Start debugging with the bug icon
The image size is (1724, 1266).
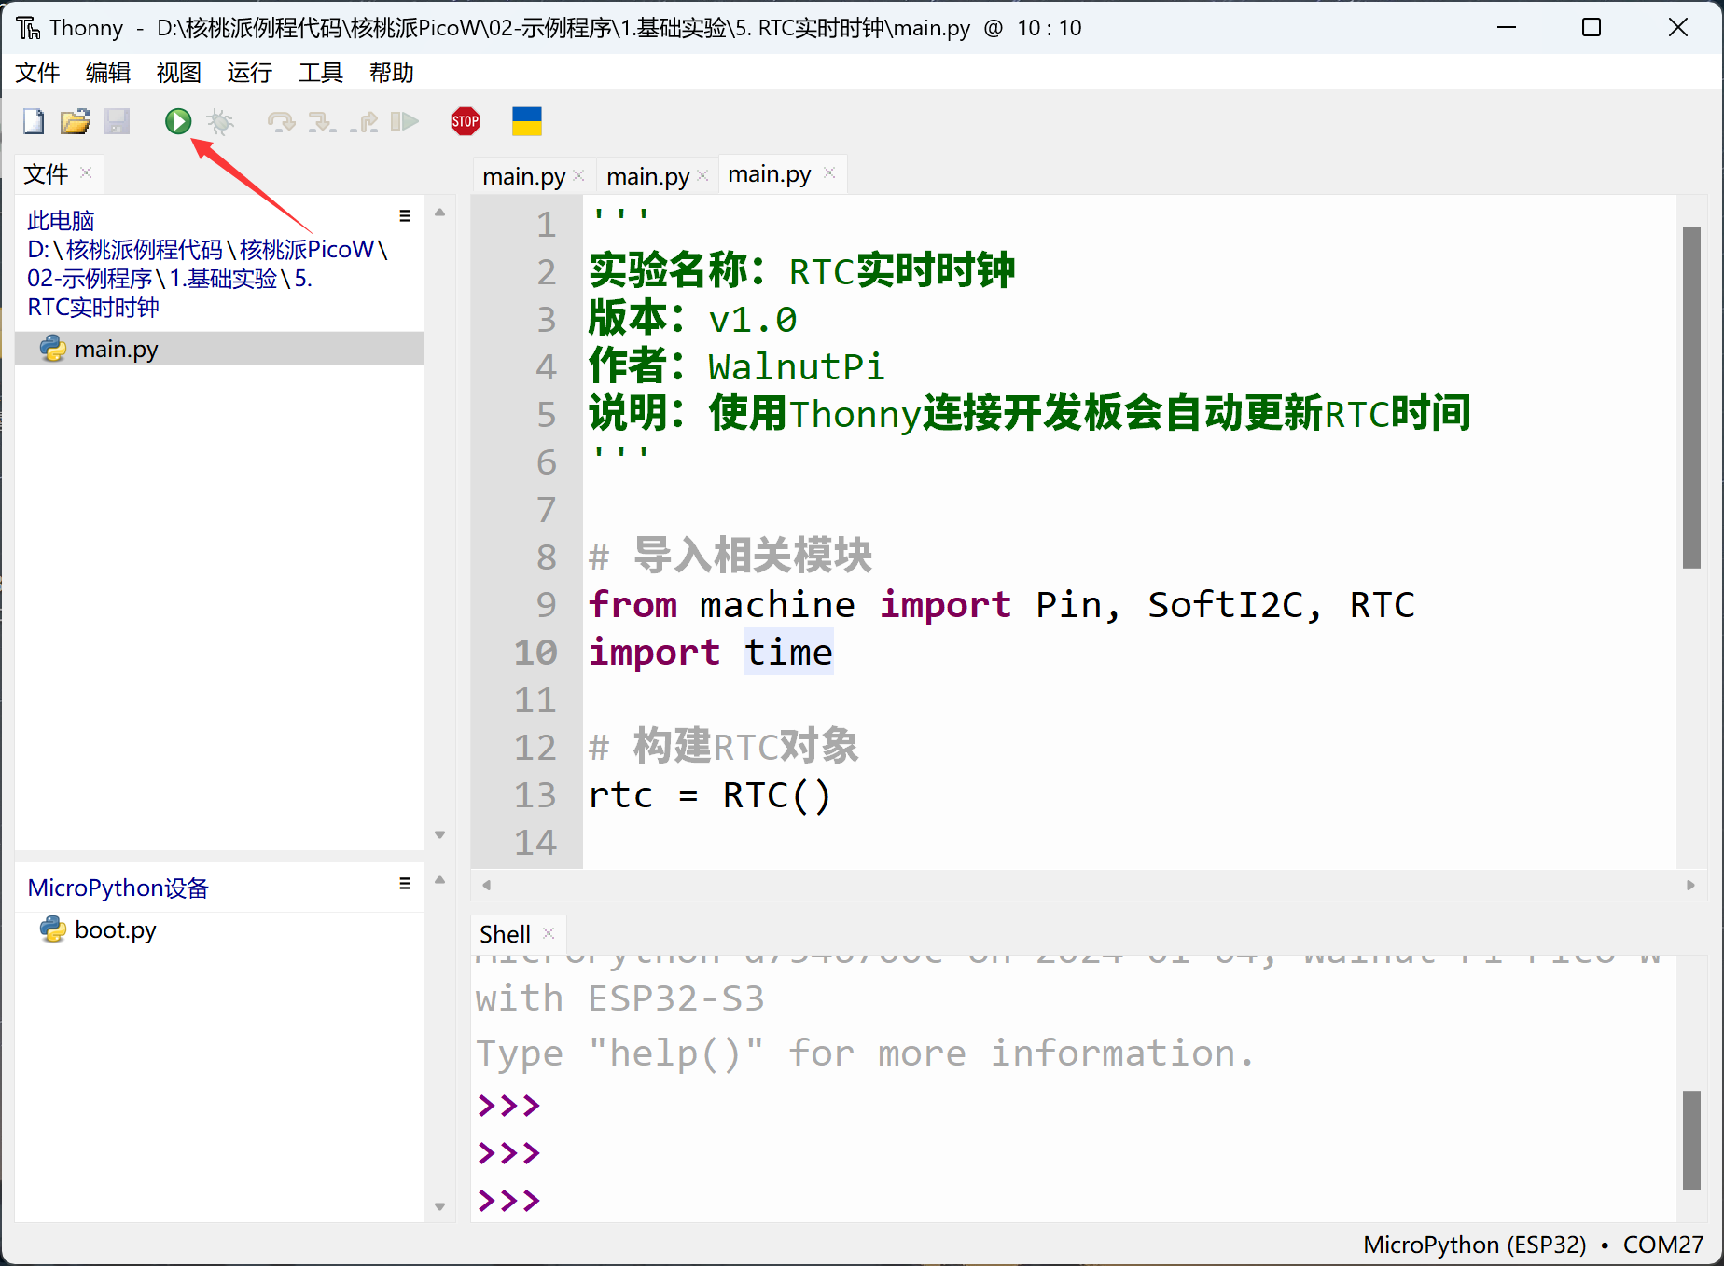[220, 121]
